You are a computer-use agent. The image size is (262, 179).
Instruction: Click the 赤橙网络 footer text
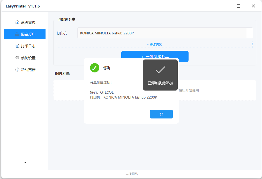[131, 174]
